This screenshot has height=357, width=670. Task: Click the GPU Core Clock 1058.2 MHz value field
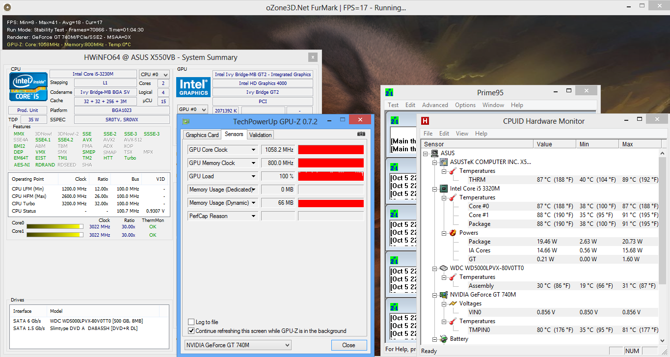[278, 150]
